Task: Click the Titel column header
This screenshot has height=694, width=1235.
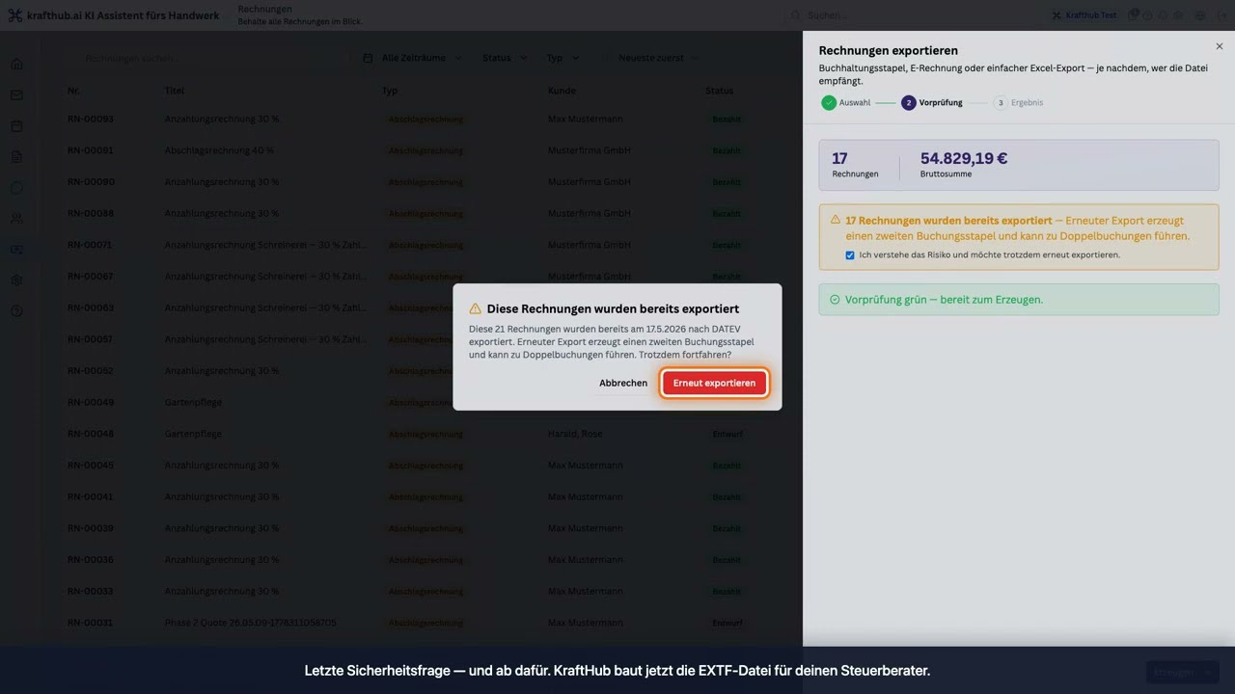Action: [175, 91]
